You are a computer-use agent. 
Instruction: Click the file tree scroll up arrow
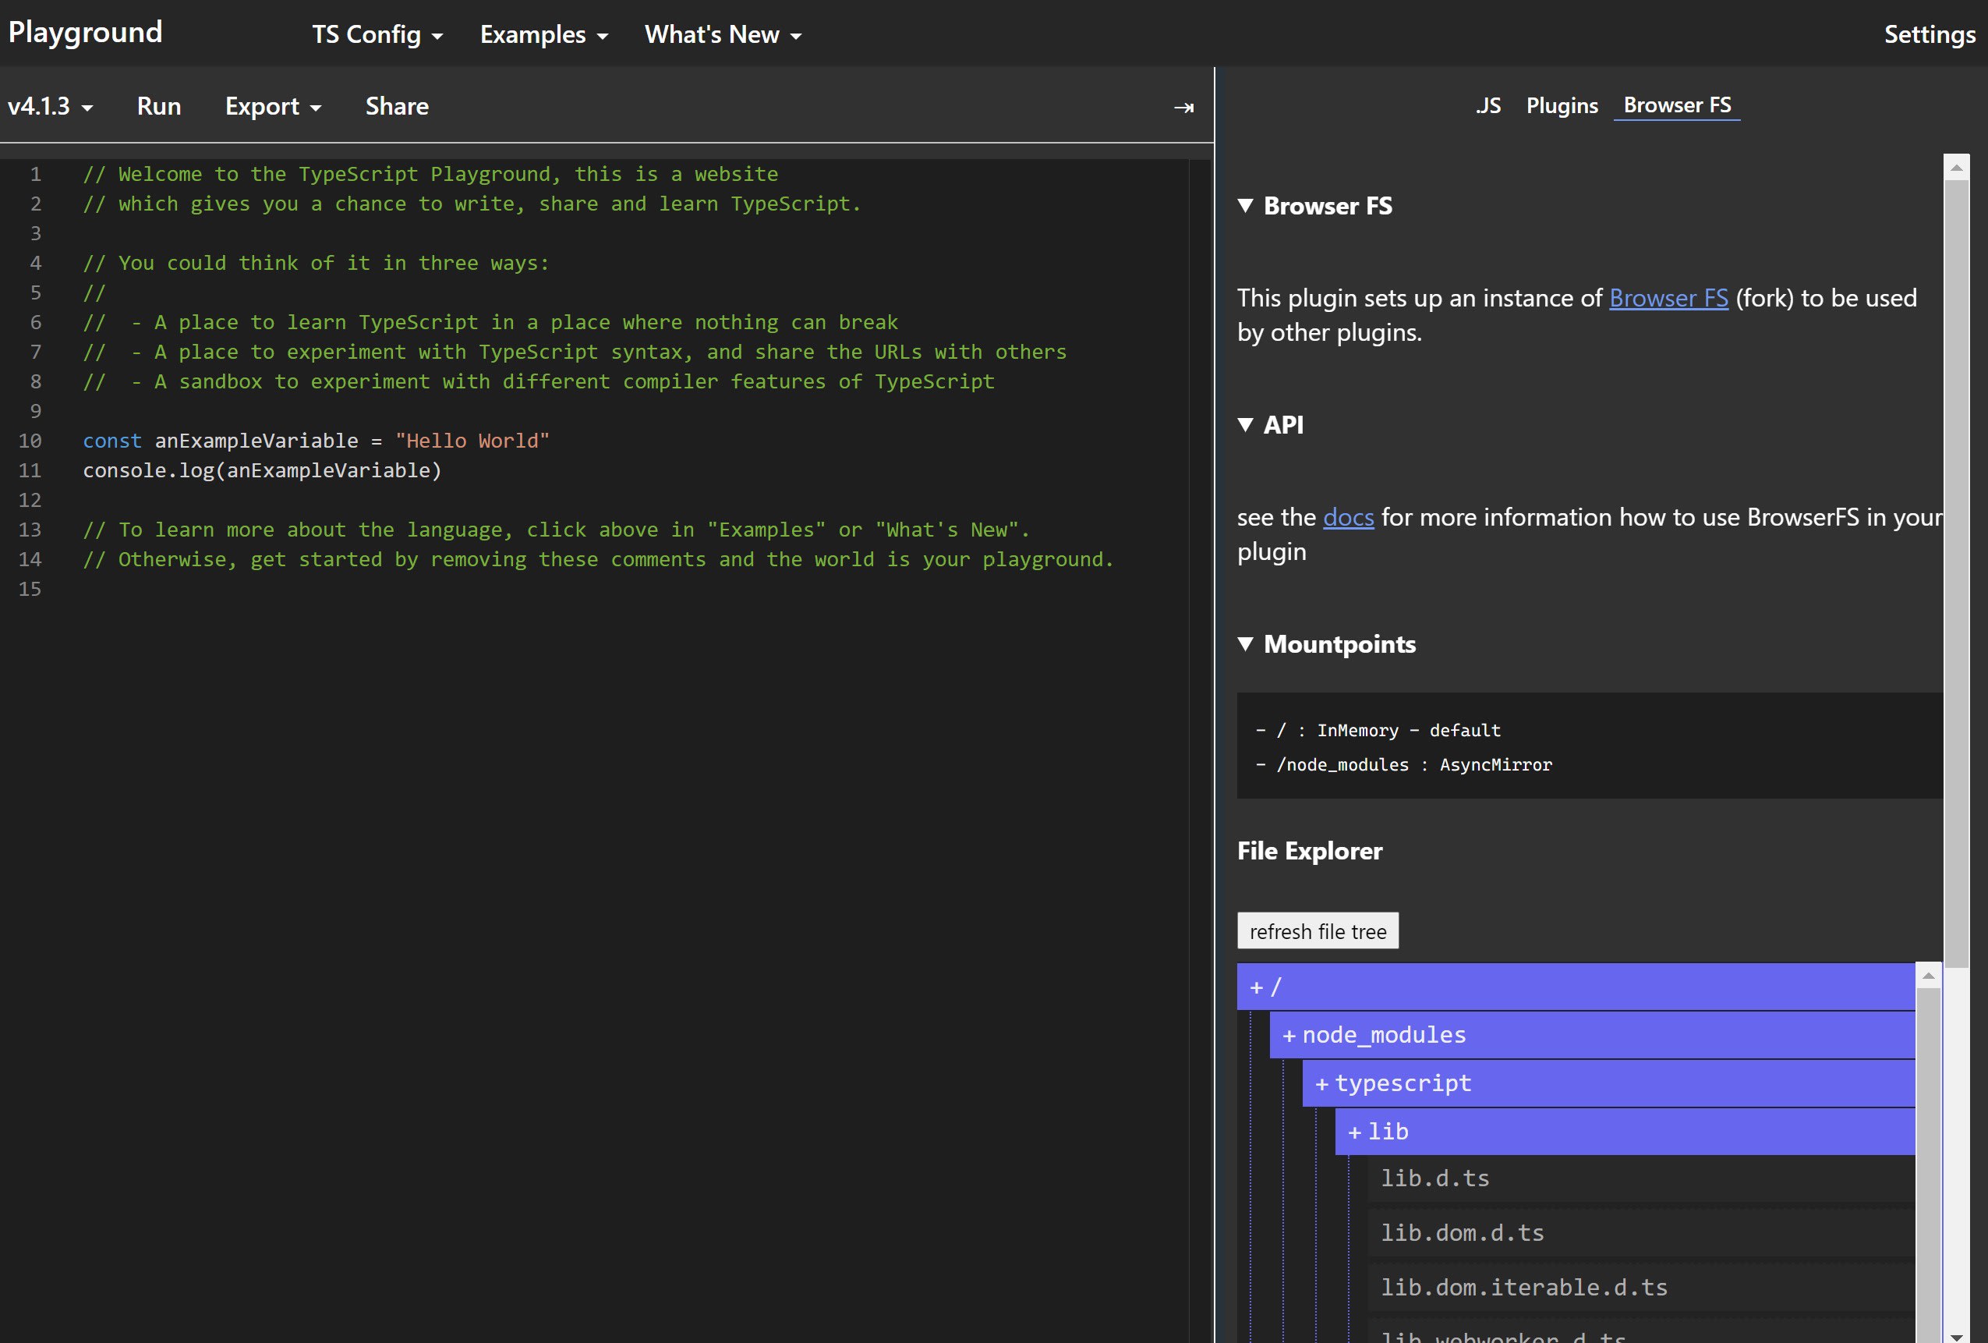pyautogui.click(x=1928, y=976)
